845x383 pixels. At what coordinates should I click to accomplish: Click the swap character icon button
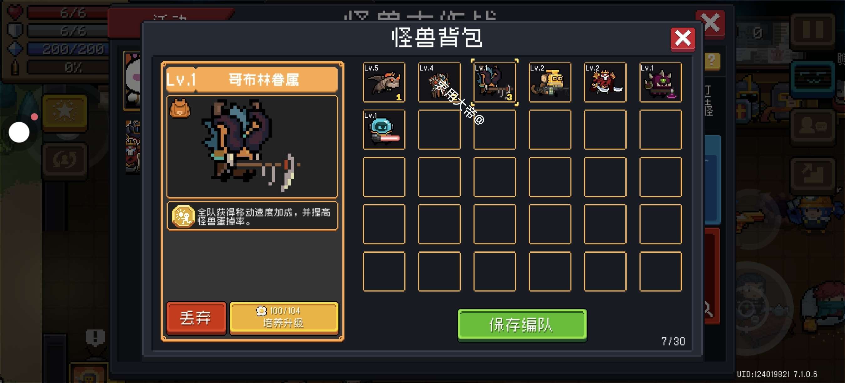tap(65, 160)
